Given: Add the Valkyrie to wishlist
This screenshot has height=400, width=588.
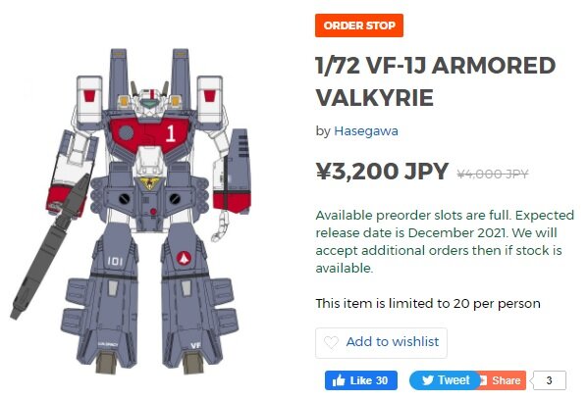Looking at the screenshot, I should (x=381, y=343).
